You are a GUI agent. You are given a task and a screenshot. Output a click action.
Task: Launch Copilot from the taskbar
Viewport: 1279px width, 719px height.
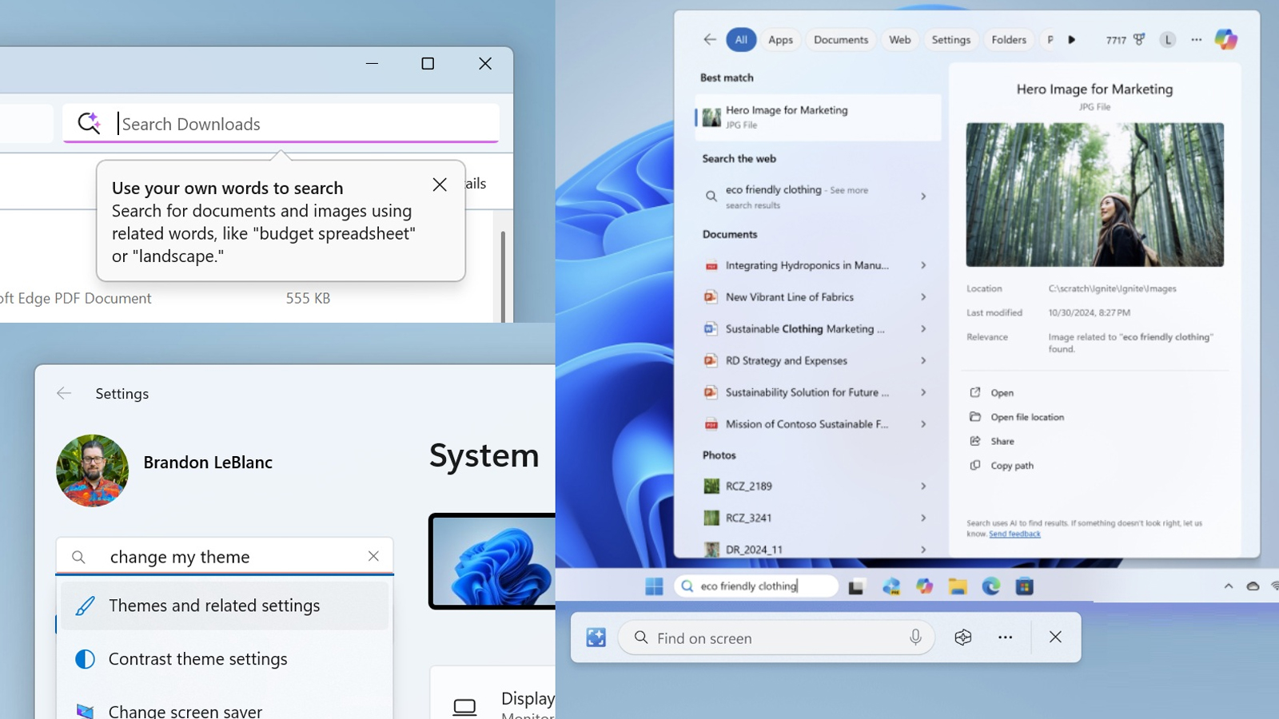(924, 586)
